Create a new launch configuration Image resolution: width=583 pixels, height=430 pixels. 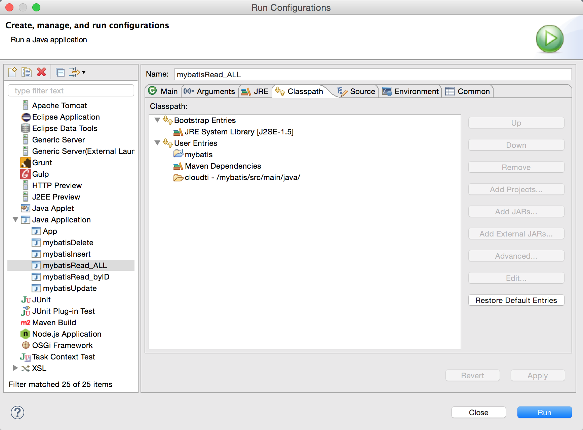coord(12,72)
